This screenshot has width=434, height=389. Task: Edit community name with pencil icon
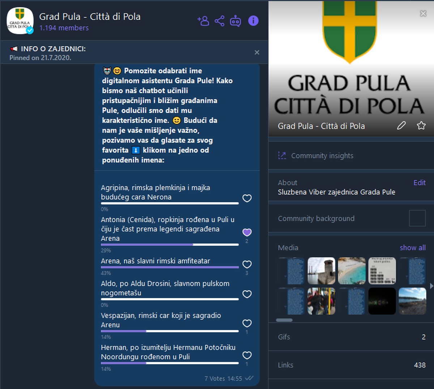coord(401,125)
